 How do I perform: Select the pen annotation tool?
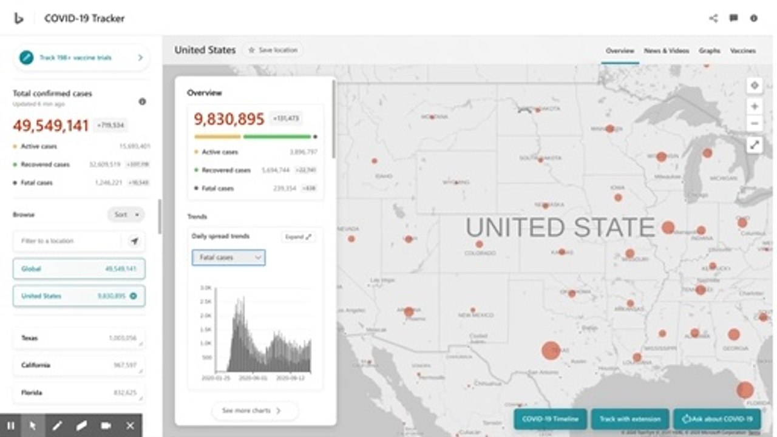point(57,425)
